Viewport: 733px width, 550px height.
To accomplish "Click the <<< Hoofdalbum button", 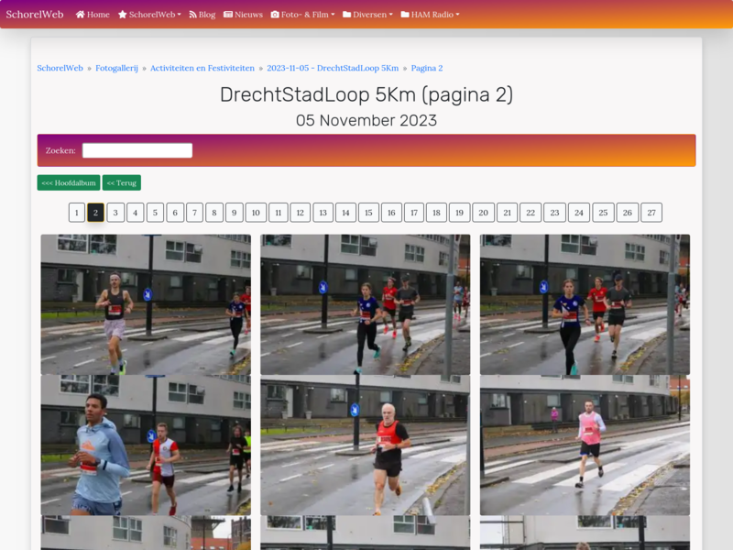I will 69,182.
